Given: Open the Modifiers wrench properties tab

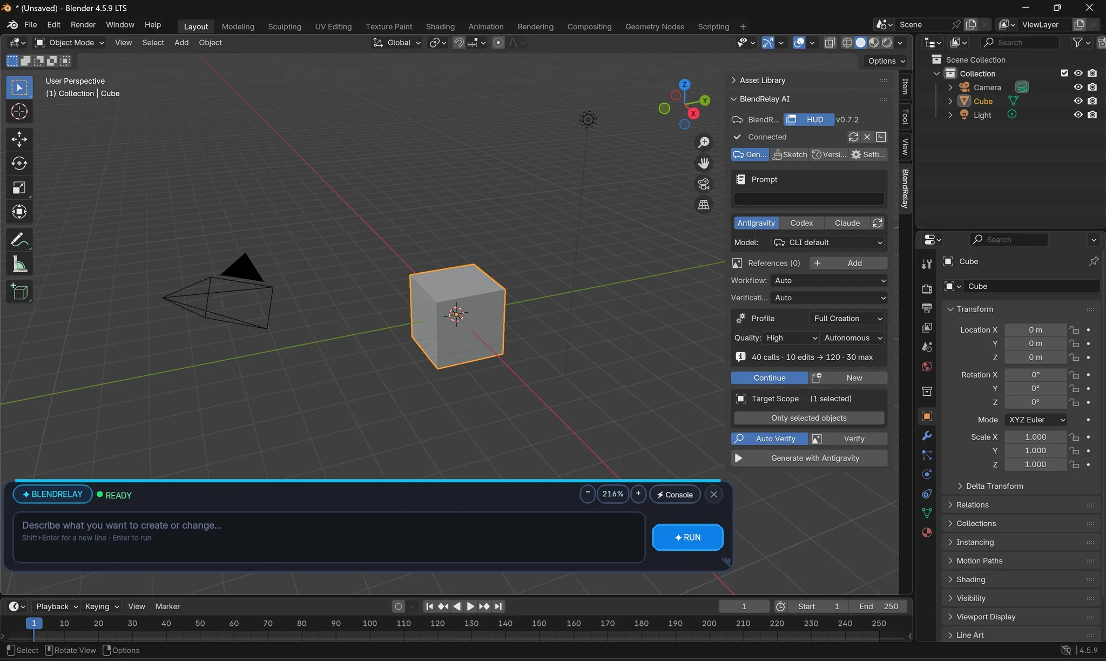Looking at the screenshot, I should [x=927, y=436].
